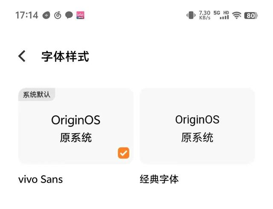Tap the network speed KB/s indicator
Viewport: 273px width, 209px height.
(205, 15)
